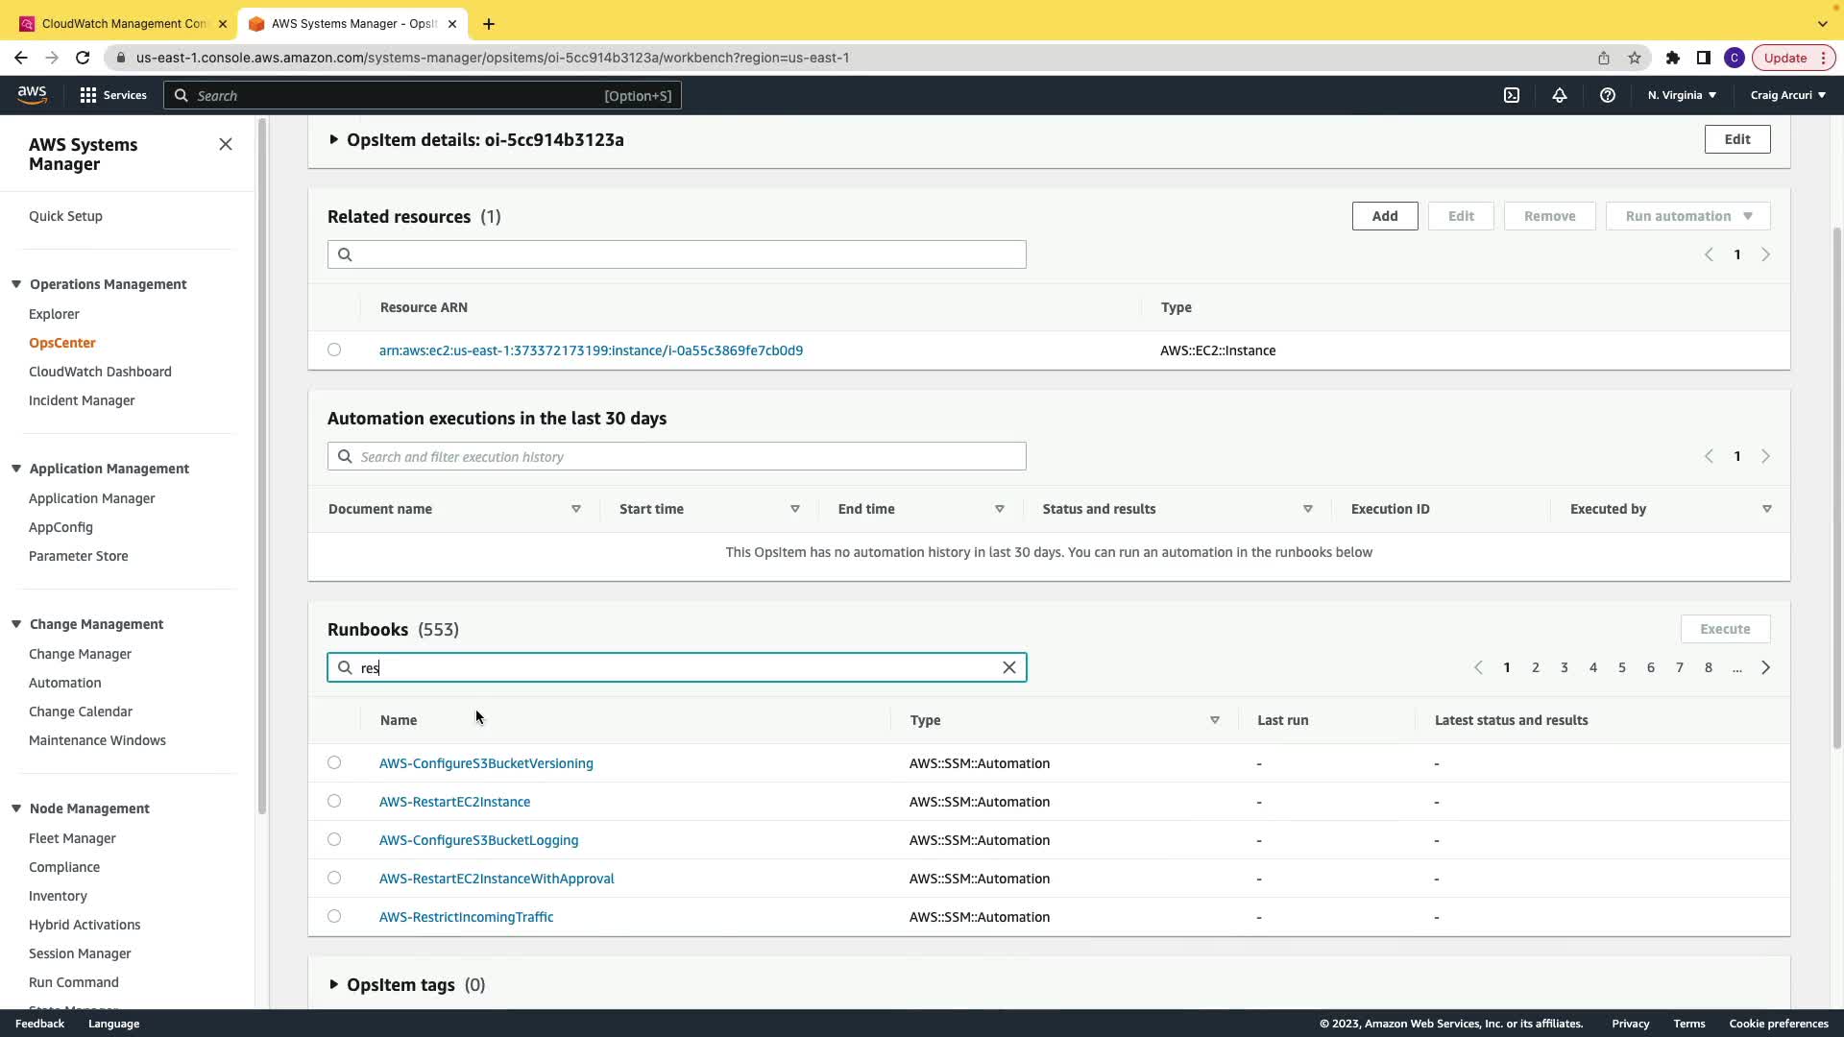Bookmark this page with star icon
Screen dimensions: 1844x1037
click(x=1635, y=58)
